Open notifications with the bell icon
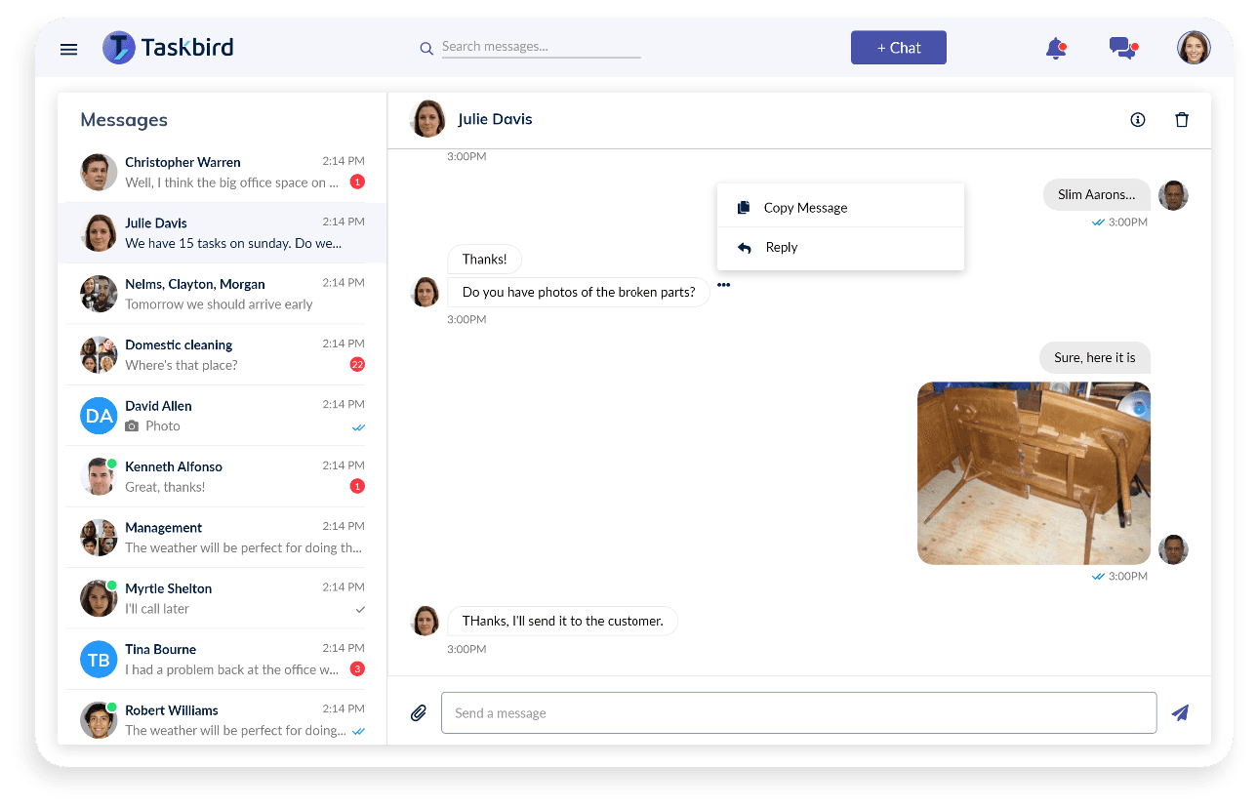Viewport: 1257px width, 808px height. point(1055,47)
